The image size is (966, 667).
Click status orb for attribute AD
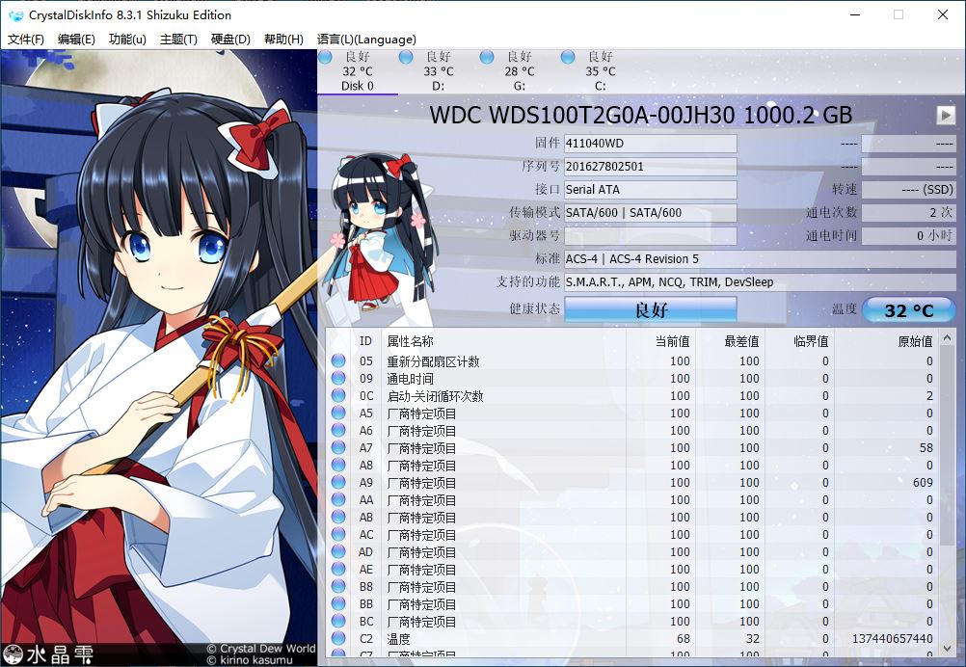[x=338, y=552]
